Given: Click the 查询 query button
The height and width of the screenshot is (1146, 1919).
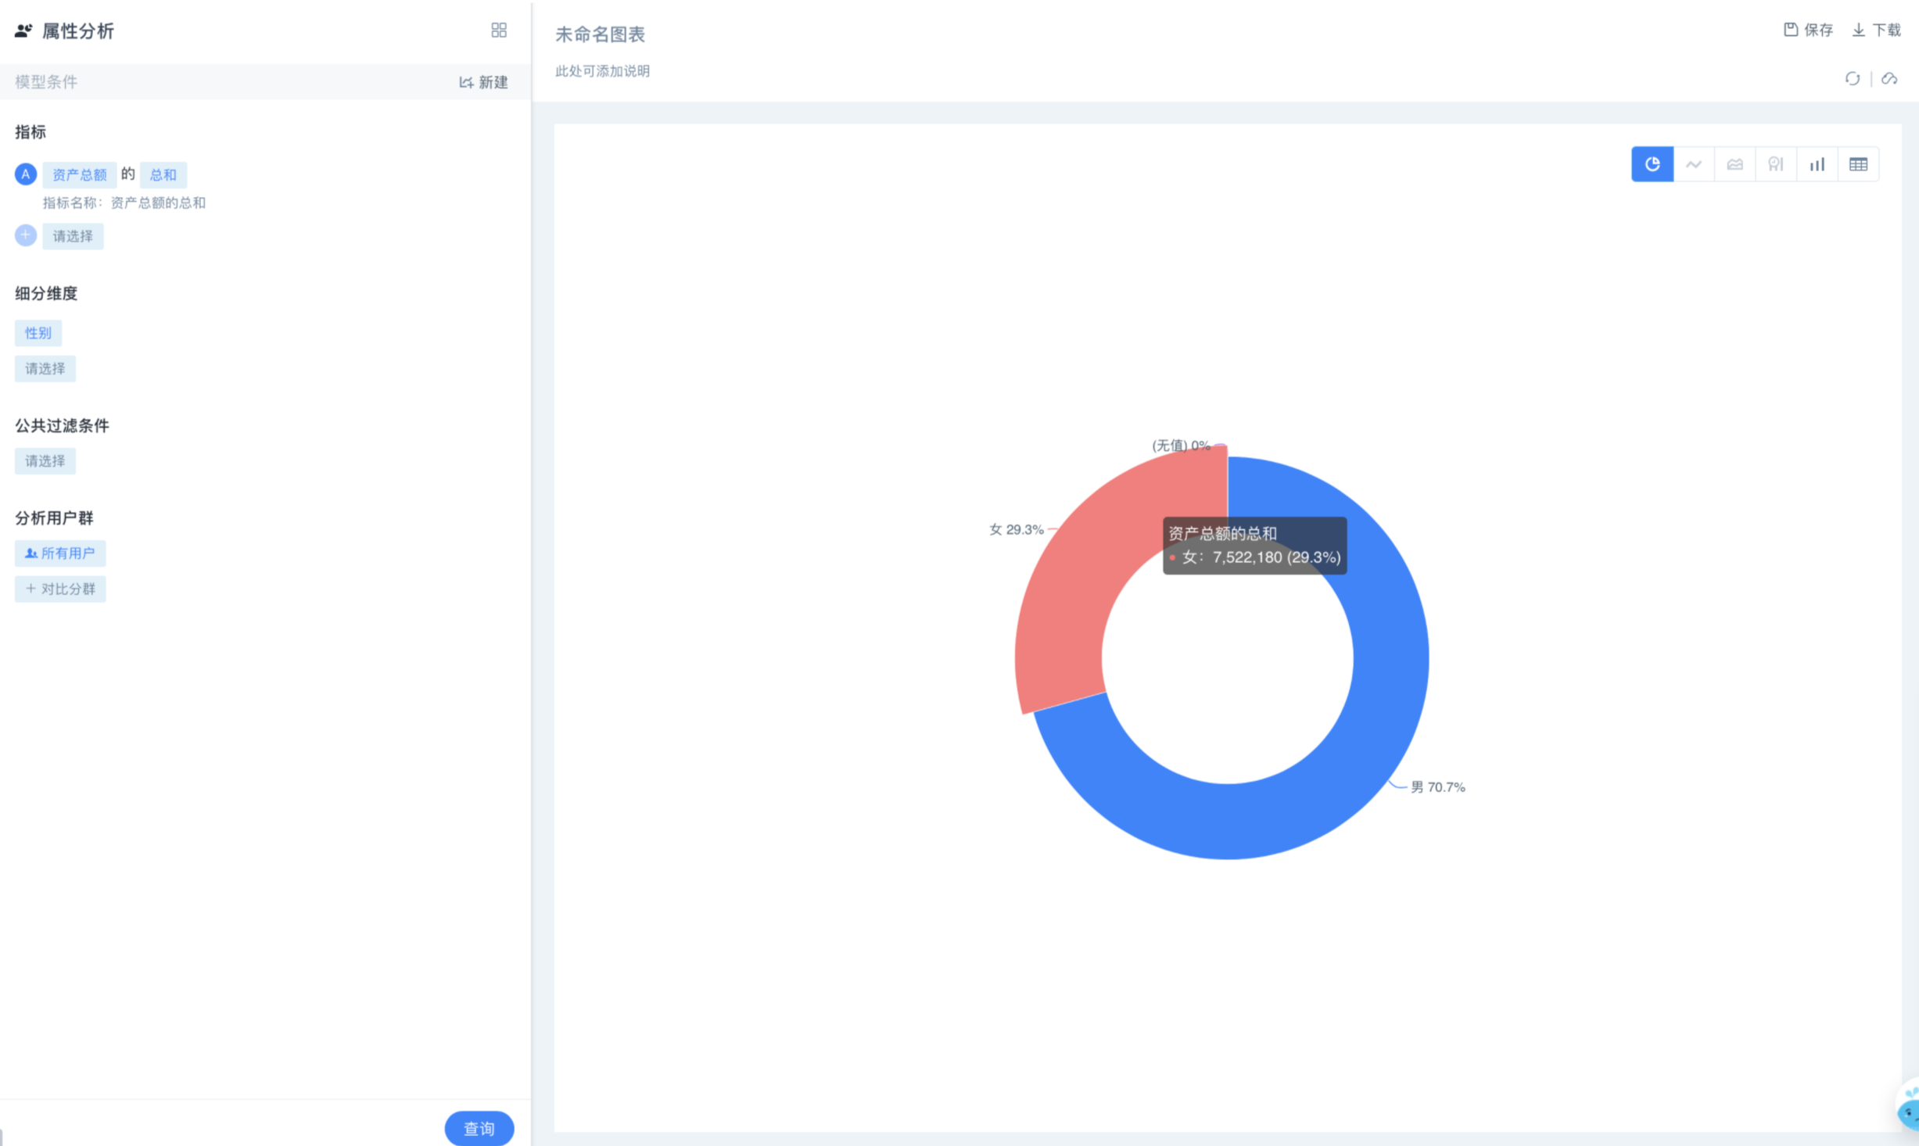Looking at the screenshot, I should pos(479,1128).
